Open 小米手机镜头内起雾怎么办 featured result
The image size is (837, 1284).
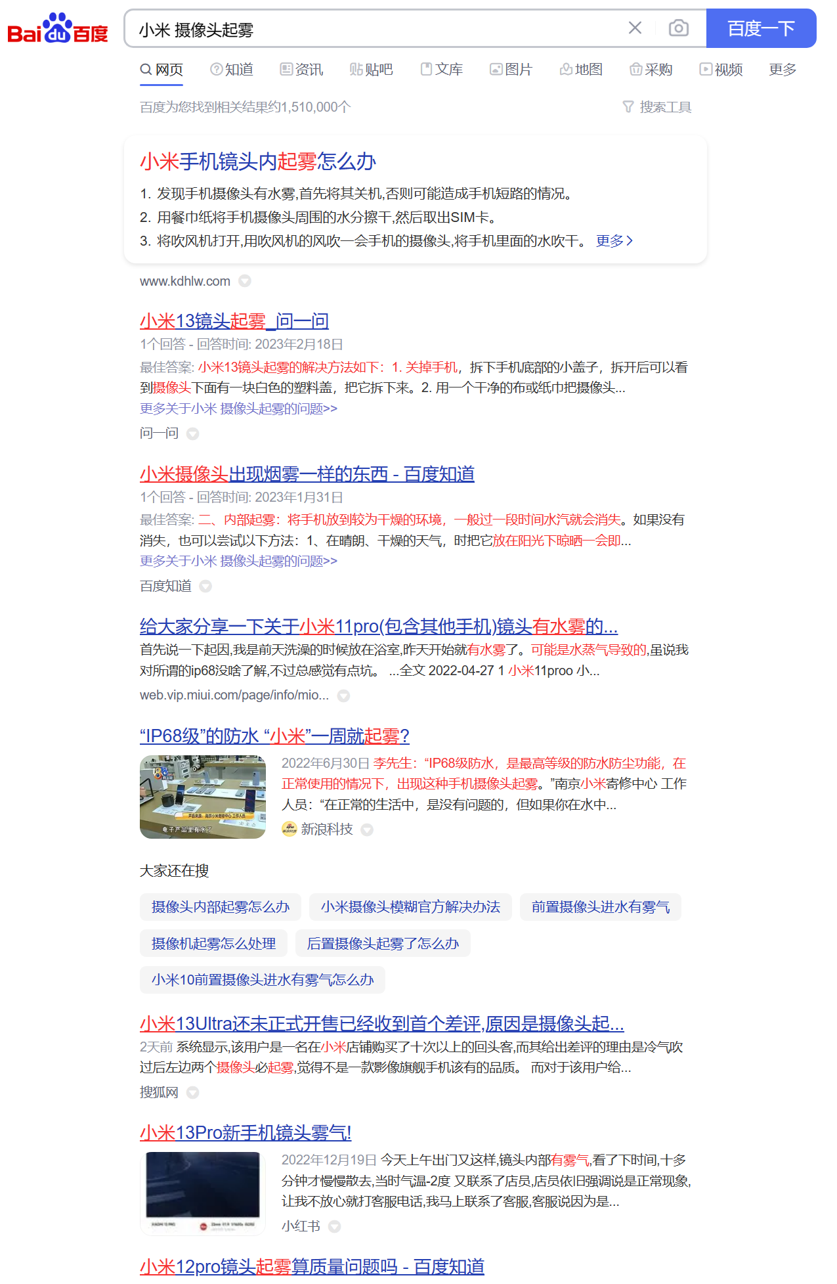tap(258, 162)
